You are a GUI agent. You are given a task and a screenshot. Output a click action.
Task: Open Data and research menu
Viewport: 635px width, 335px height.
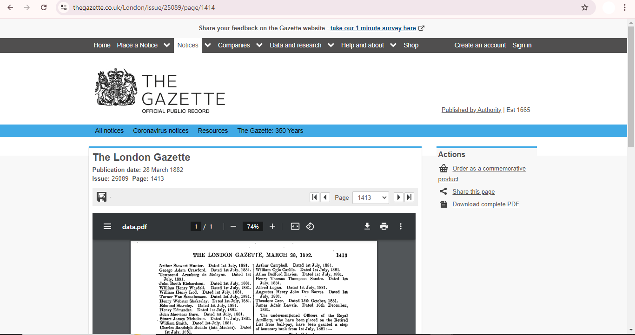tap(296, 45)
